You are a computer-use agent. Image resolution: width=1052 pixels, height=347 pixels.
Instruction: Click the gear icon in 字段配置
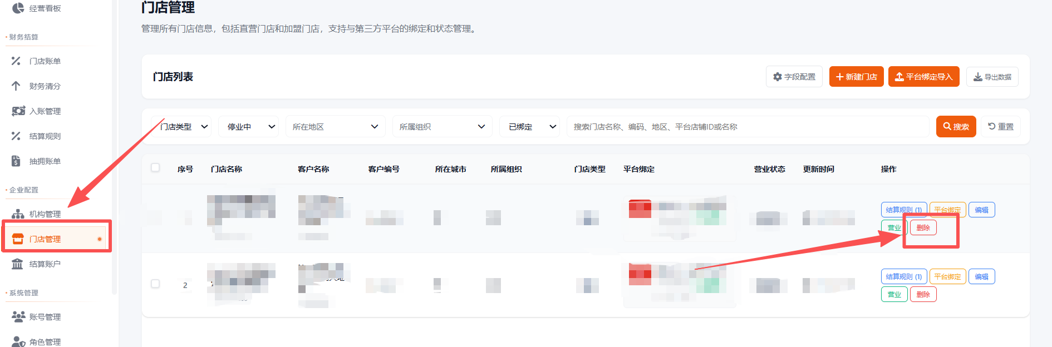[x=778, y=77]
